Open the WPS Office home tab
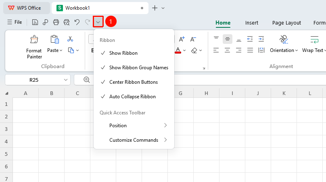Screen dimensions: 326x182 pyautogui.click(x=27, y=8)
